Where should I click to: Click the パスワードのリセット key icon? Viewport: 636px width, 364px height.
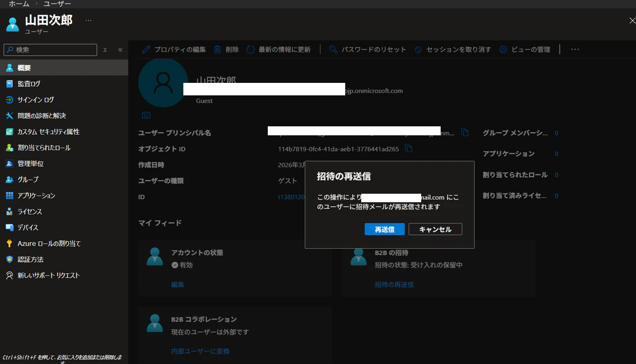[x=333, y=49]
